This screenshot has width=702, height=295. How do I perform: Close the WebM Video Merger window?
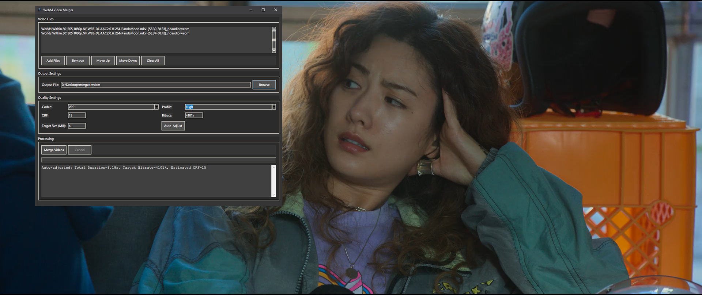point(276,10)
